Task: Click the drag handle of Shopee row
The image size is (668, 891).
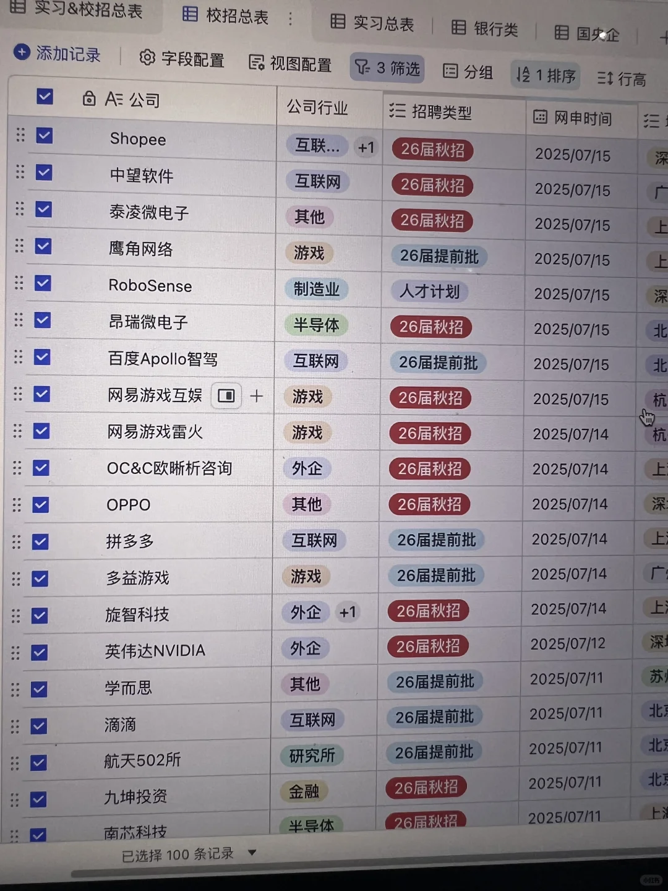Action: click(x=20, y=135)
